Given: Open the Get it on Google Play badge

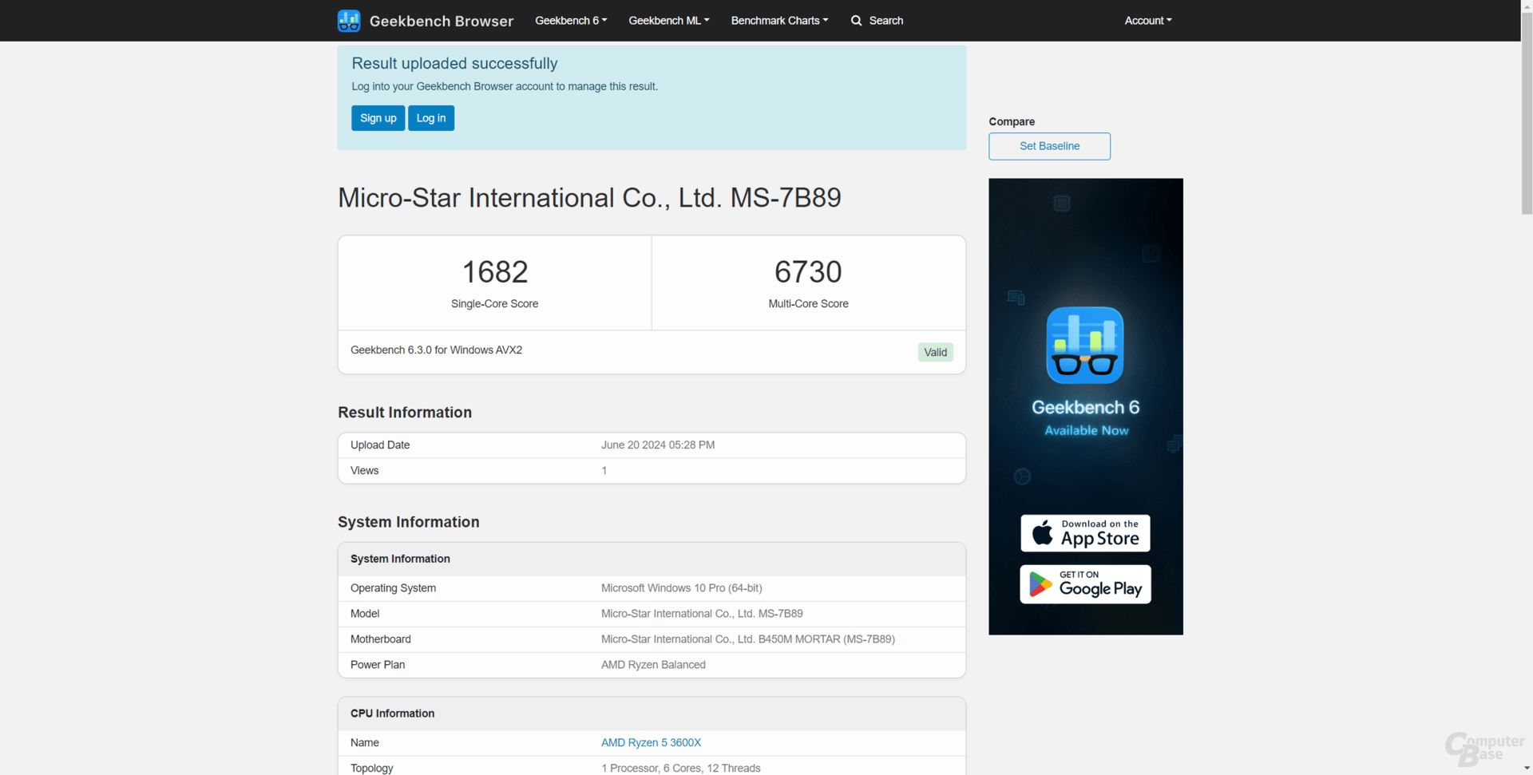Looking at the screenshot, I should tap(1085, 584).
